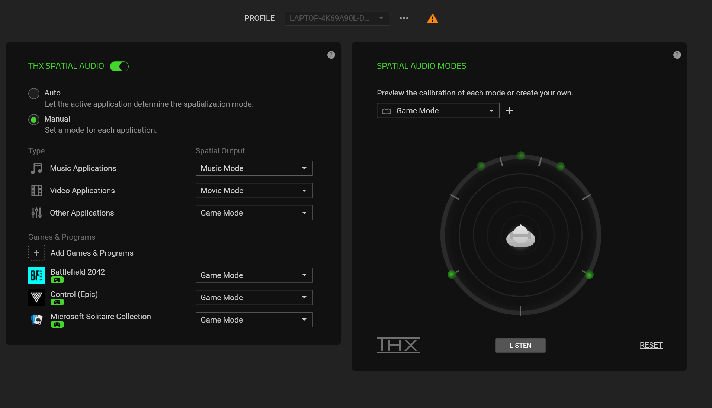Click the head model in circle center
712x408 pixels.
(x=520, y=236)
